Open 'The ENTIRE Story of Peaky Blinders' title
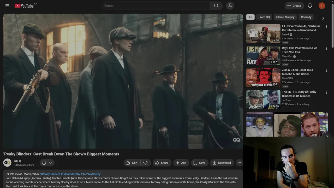 (x=299, y=94)
